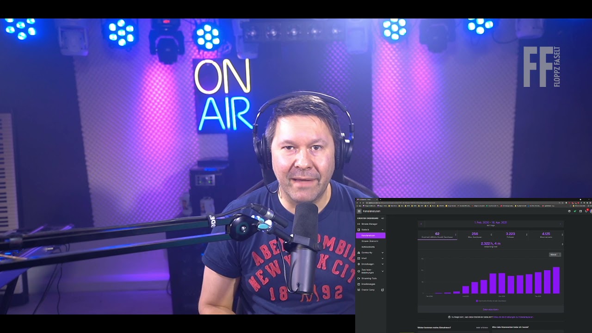Open metric dropdown on 62 tile
592x333 pixels.
(456, 234)
